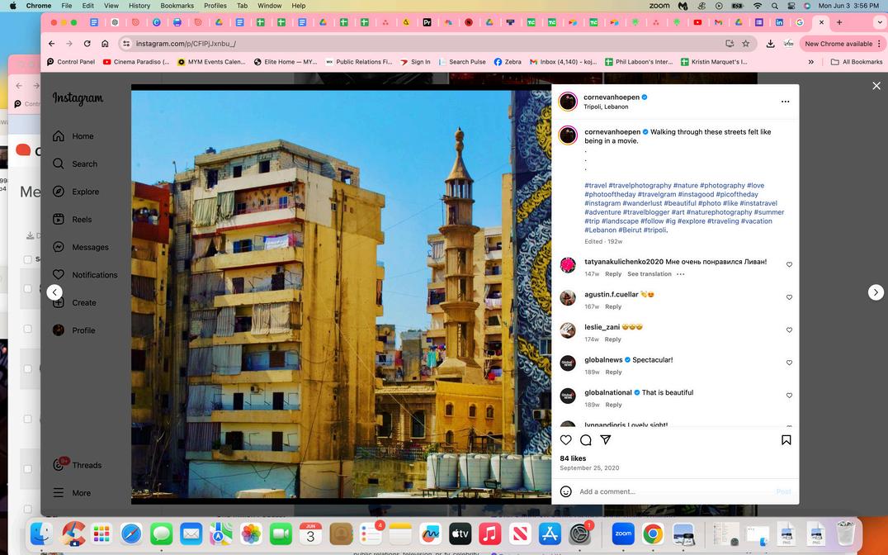Open Explore in Instagram sidebar
Screen dimensions: 888x555
[75, 192]
